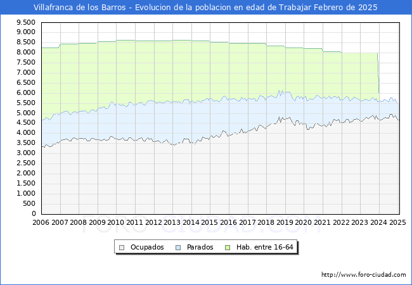Click the 0 y-axis value
The image size is (412, 285).
(34, 213)
